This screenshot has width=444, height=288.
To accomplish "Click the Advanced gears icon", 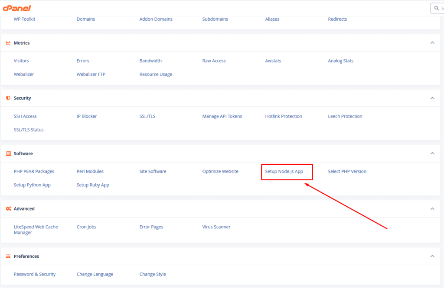I will [x=8, y=208].
